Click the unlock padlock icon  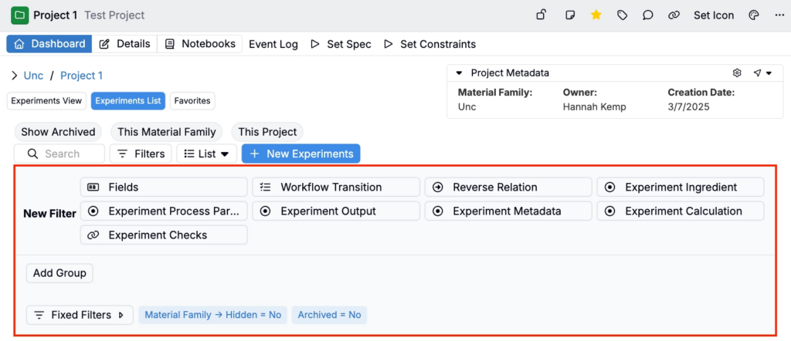[541, 15]
